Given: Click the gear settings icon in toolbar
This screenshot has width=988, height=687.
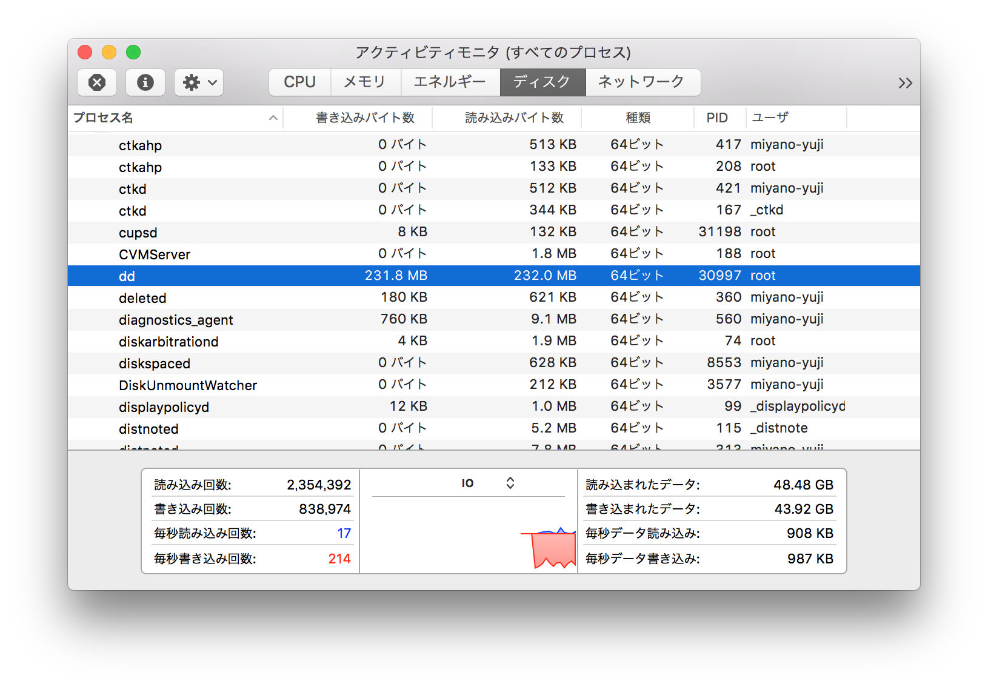Looking at the screenshot, I should pyautogui.click(x=192, y=82).
